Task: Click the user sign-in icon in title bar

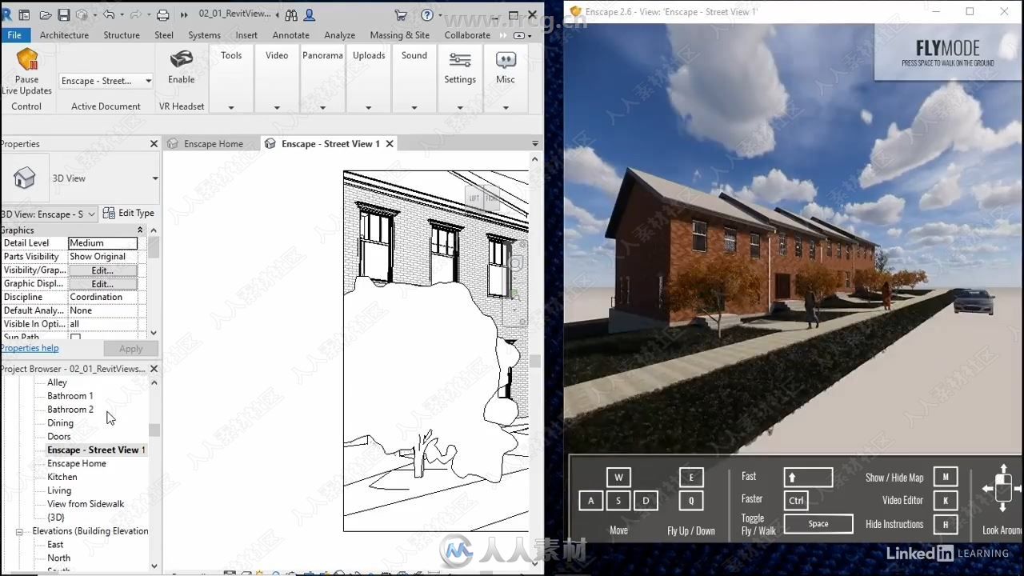Action: pos(310,14)
